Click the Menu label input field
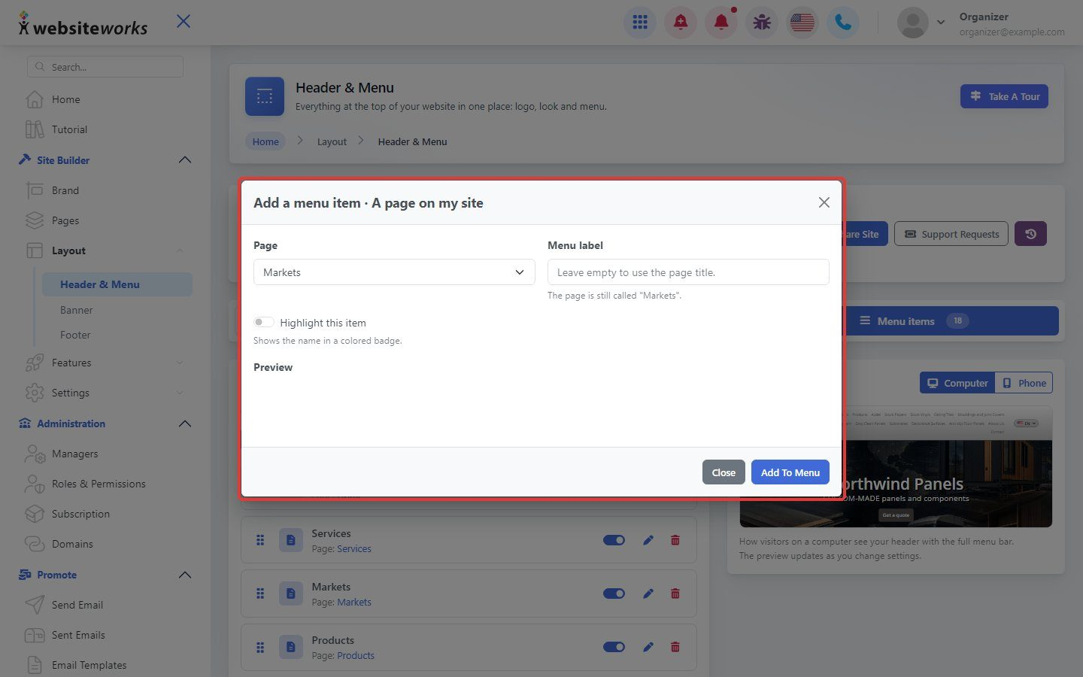This screenshot has height=677, width=1083. click(688, 272)
